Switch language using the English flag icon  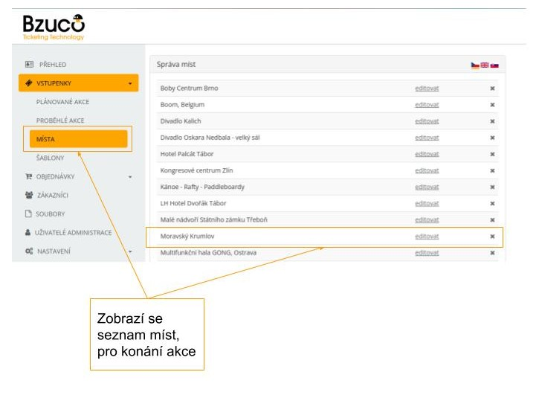point(485,65)
